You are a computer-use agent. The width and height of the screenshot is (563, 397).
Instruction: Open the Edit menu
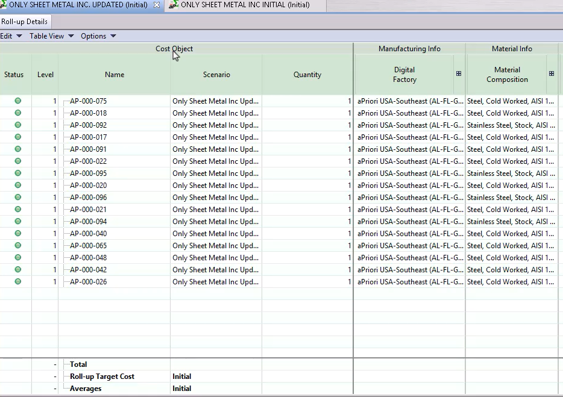coord(11,36)
